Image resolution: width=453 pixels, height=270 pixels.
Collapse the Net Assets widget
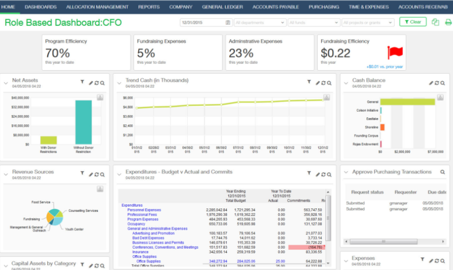coord(6,83)
